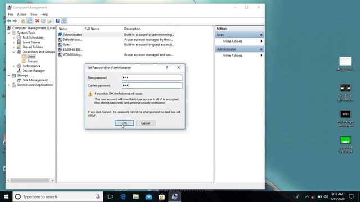Image resolution: width=360 pixels, height=202 pixels.
Task: Open Task View on the taskbar
Action: [110, 197]
